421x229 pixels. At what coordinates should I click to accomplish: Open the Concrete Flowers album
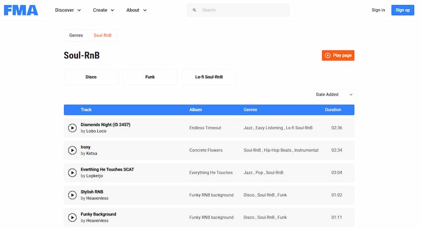coord(206,150)
